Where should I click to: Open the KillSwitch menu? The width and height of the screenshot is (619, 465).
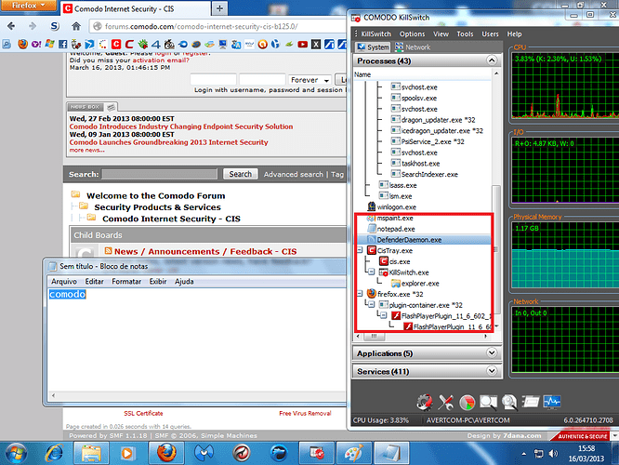(375, 34)
